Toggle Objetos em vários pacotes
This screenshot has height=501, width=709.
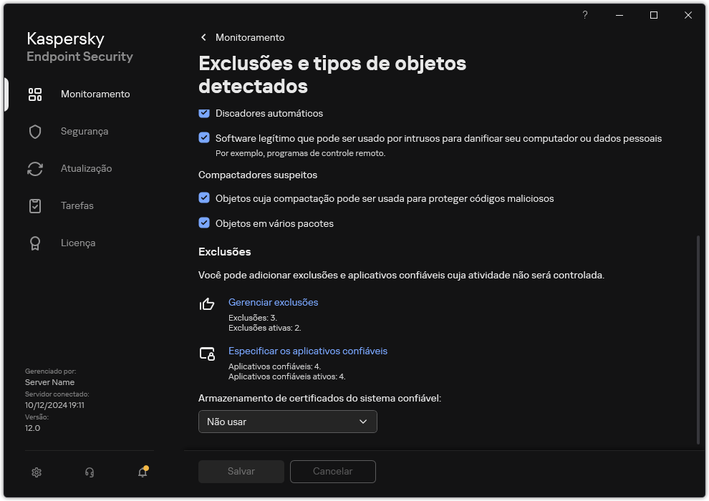203,223
